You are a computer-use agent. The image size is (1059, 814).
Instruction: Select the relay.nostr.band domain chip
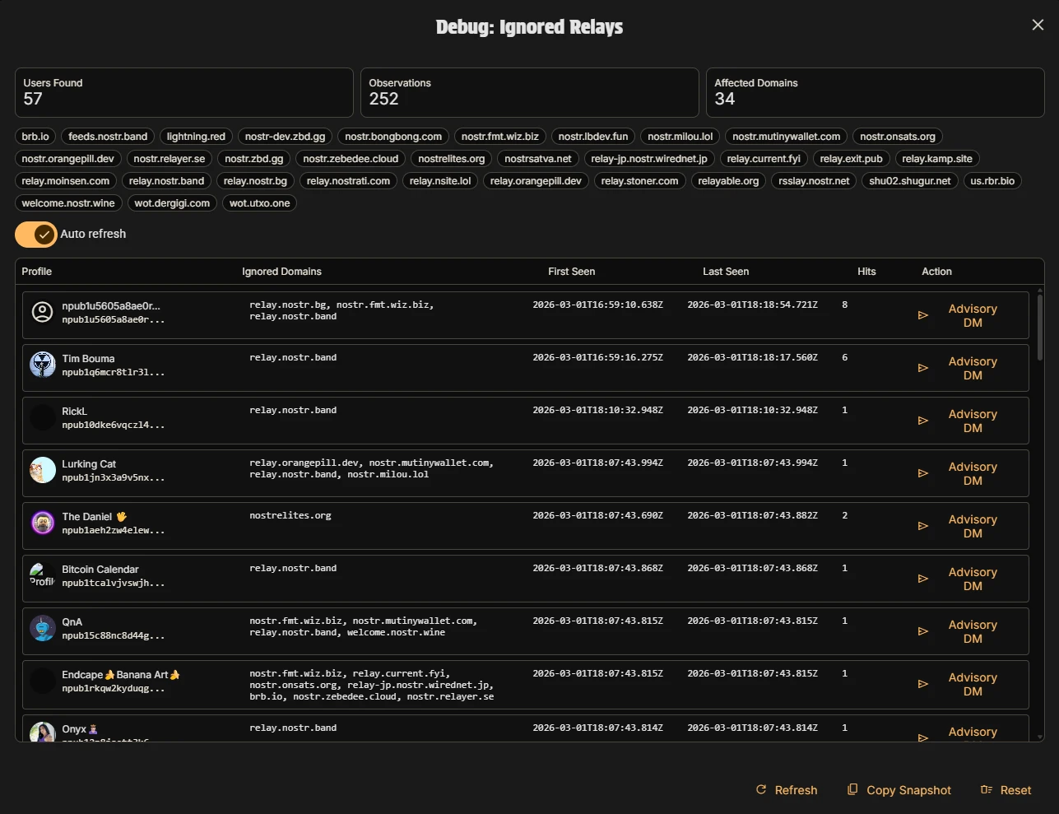(166, 181)
